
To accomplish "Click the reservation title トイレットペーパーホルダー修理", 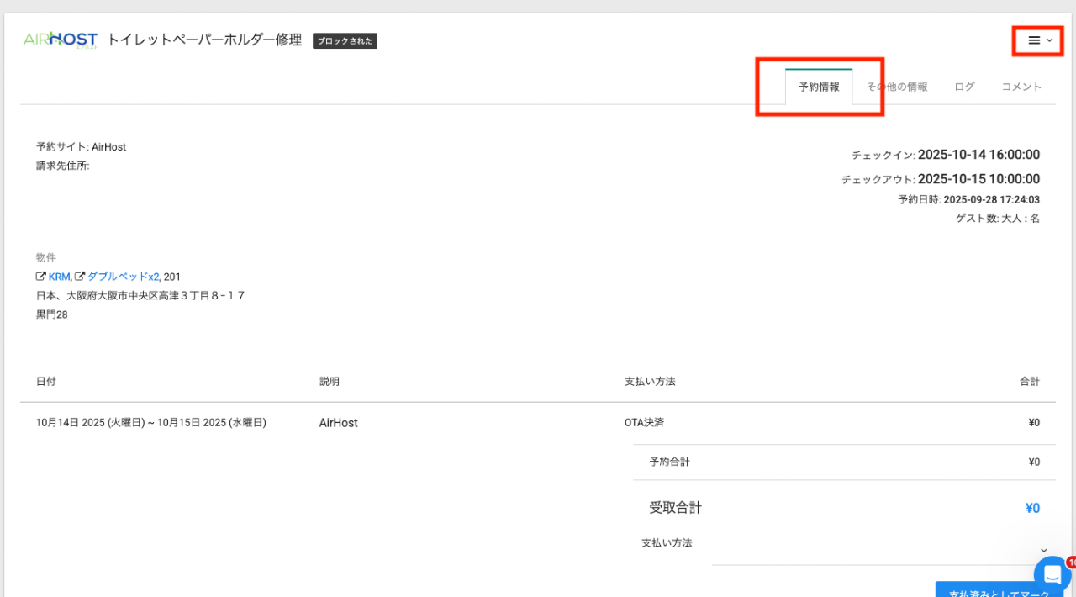I will click(204, 40).
